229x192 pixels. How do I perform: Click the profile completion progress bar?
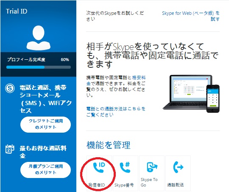(x=39, y=67)
